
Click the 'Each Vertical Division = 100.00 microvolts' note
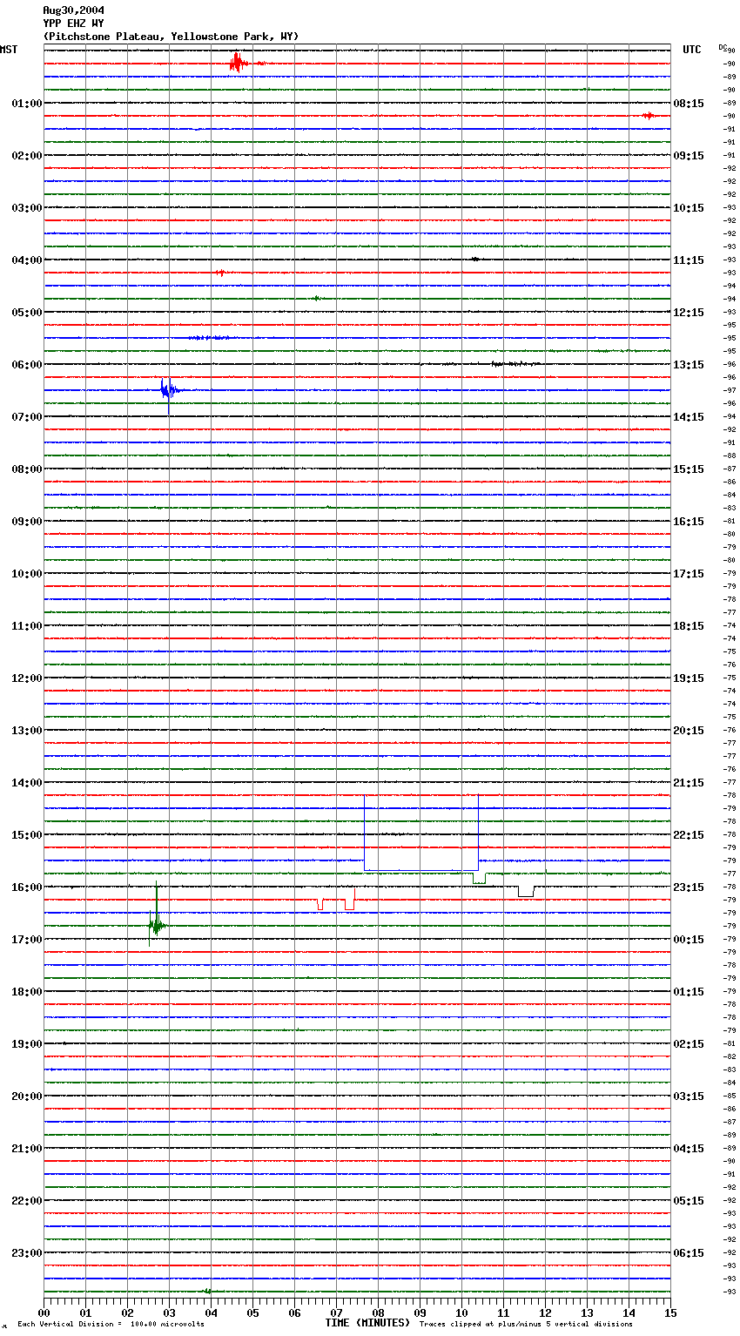coord(111,1325)
